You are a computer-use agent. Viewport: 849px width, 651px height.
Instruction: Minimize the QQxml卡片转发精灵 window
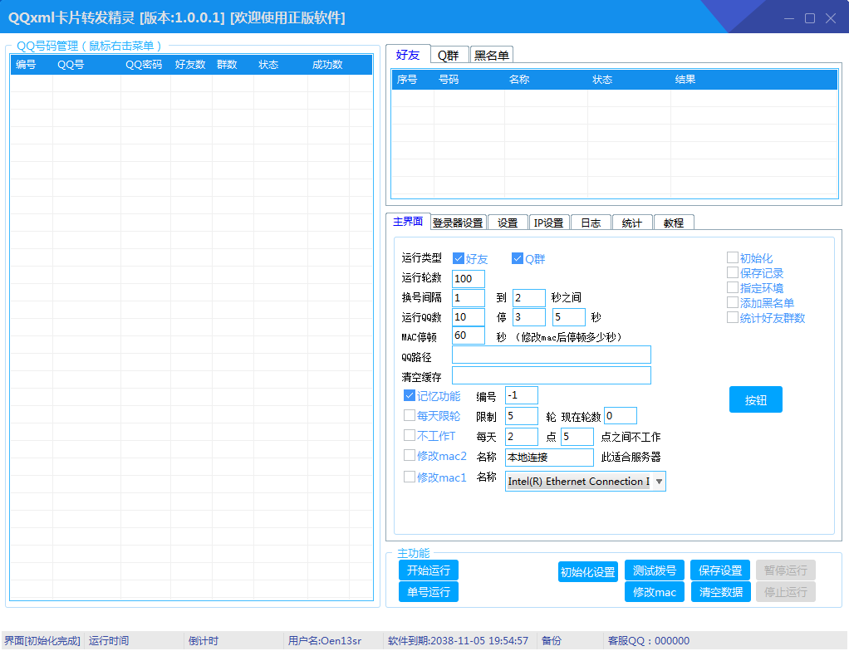789,18
